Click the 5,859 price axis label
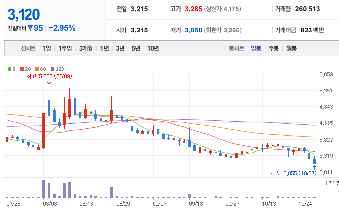Screen dimensions: 339x214 coord(326,74)
